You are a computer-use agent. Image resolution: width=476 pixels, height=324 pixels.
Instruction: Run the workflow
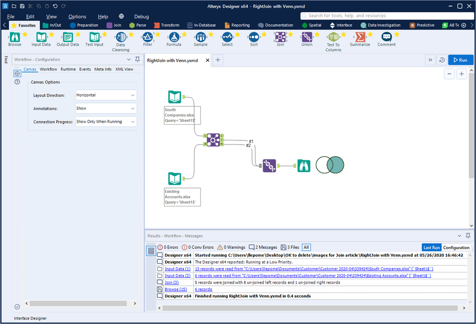[461, 60]
